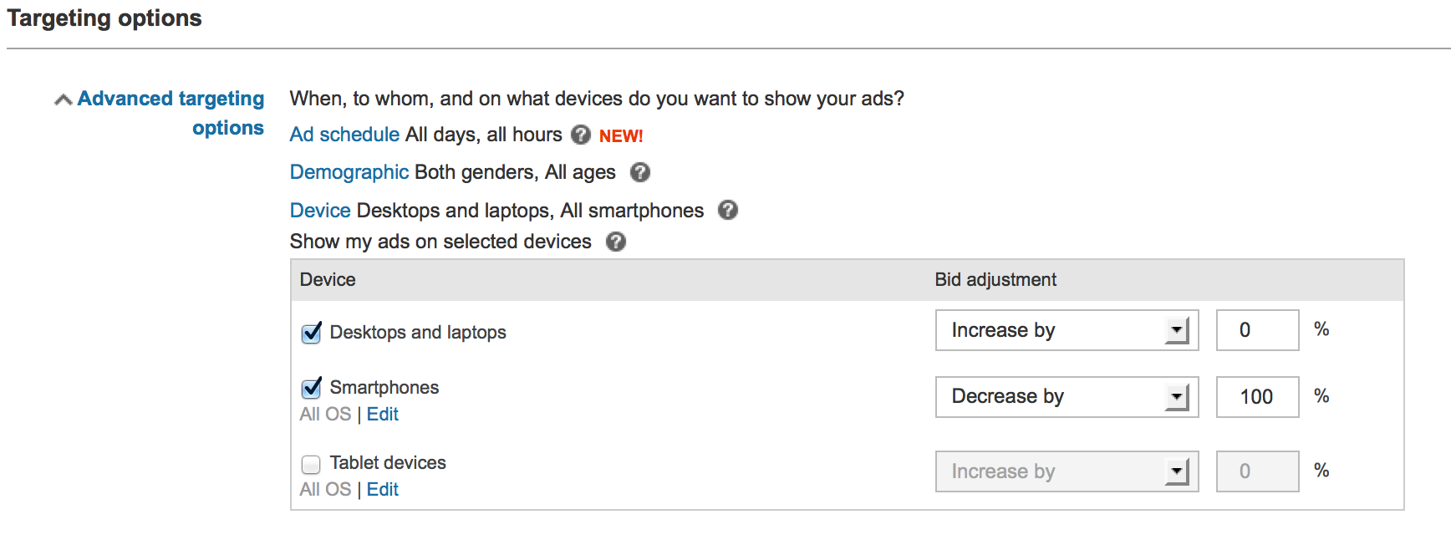Screen dimensions: 1451x540
Task: Uncheck the Desktops and laptops checkbox
Action: tap(311, 333)
